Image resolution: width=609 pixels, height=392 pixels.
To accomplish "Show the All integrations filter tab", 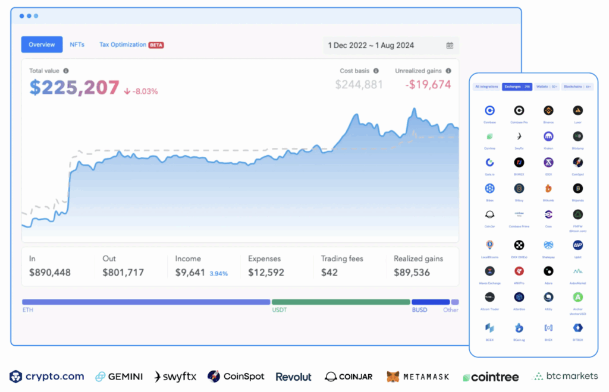I will click(x=486, y=87).
